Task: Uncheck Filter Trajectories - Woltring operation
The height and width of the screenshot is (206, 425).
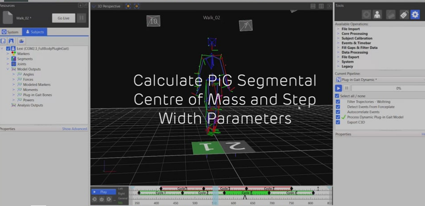Action: [338, 102]
